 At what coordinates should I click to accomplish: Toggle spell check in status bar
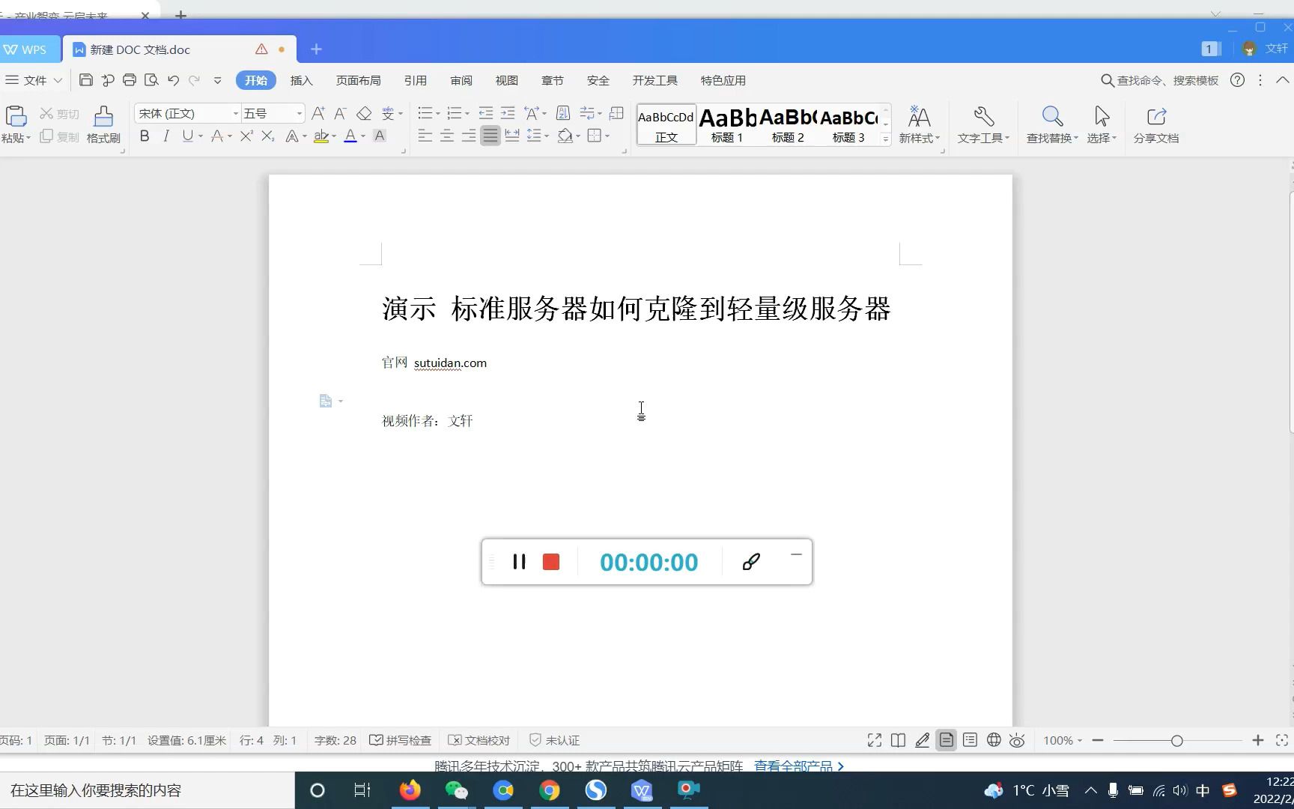tap(401, 740)
